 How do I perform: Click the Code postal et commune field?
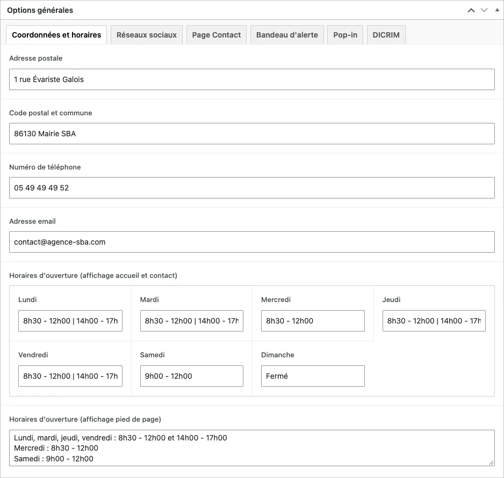click(252, 134)
